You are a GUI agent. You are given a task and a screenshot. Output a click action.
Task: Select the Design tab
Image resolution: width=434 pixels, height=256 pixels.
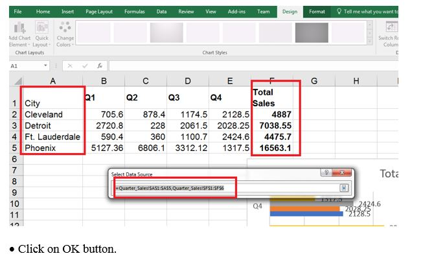[x=290, y=12]
